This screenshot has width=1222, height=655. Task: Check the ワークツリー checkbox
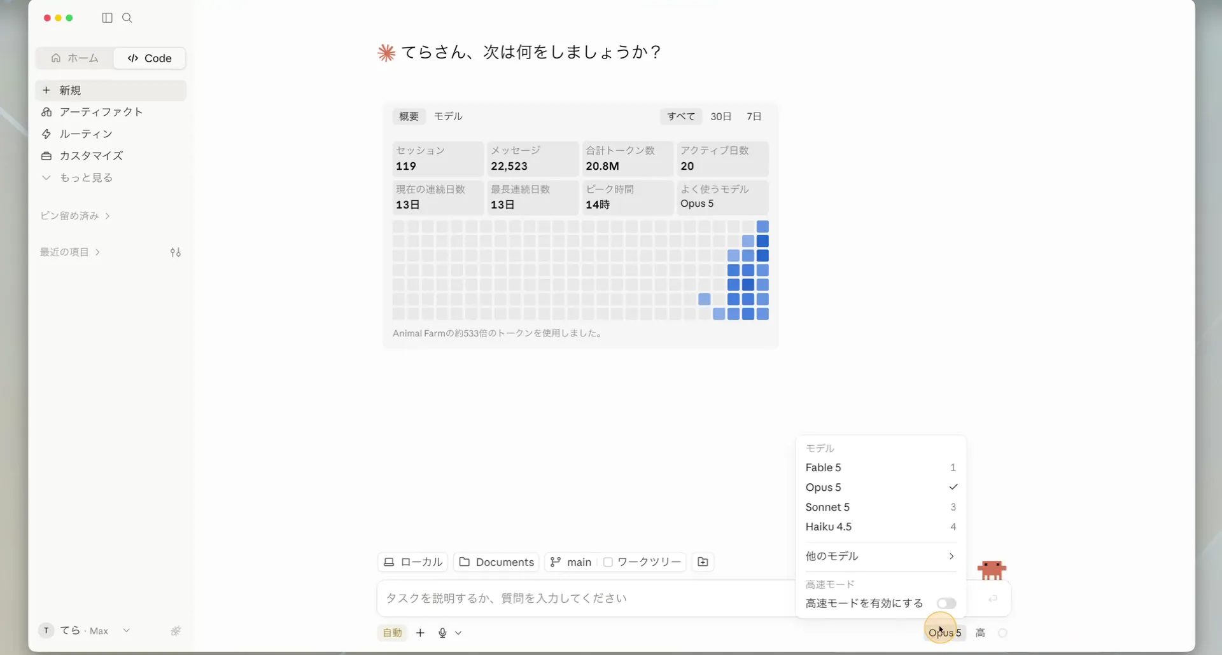coord(608,562)
